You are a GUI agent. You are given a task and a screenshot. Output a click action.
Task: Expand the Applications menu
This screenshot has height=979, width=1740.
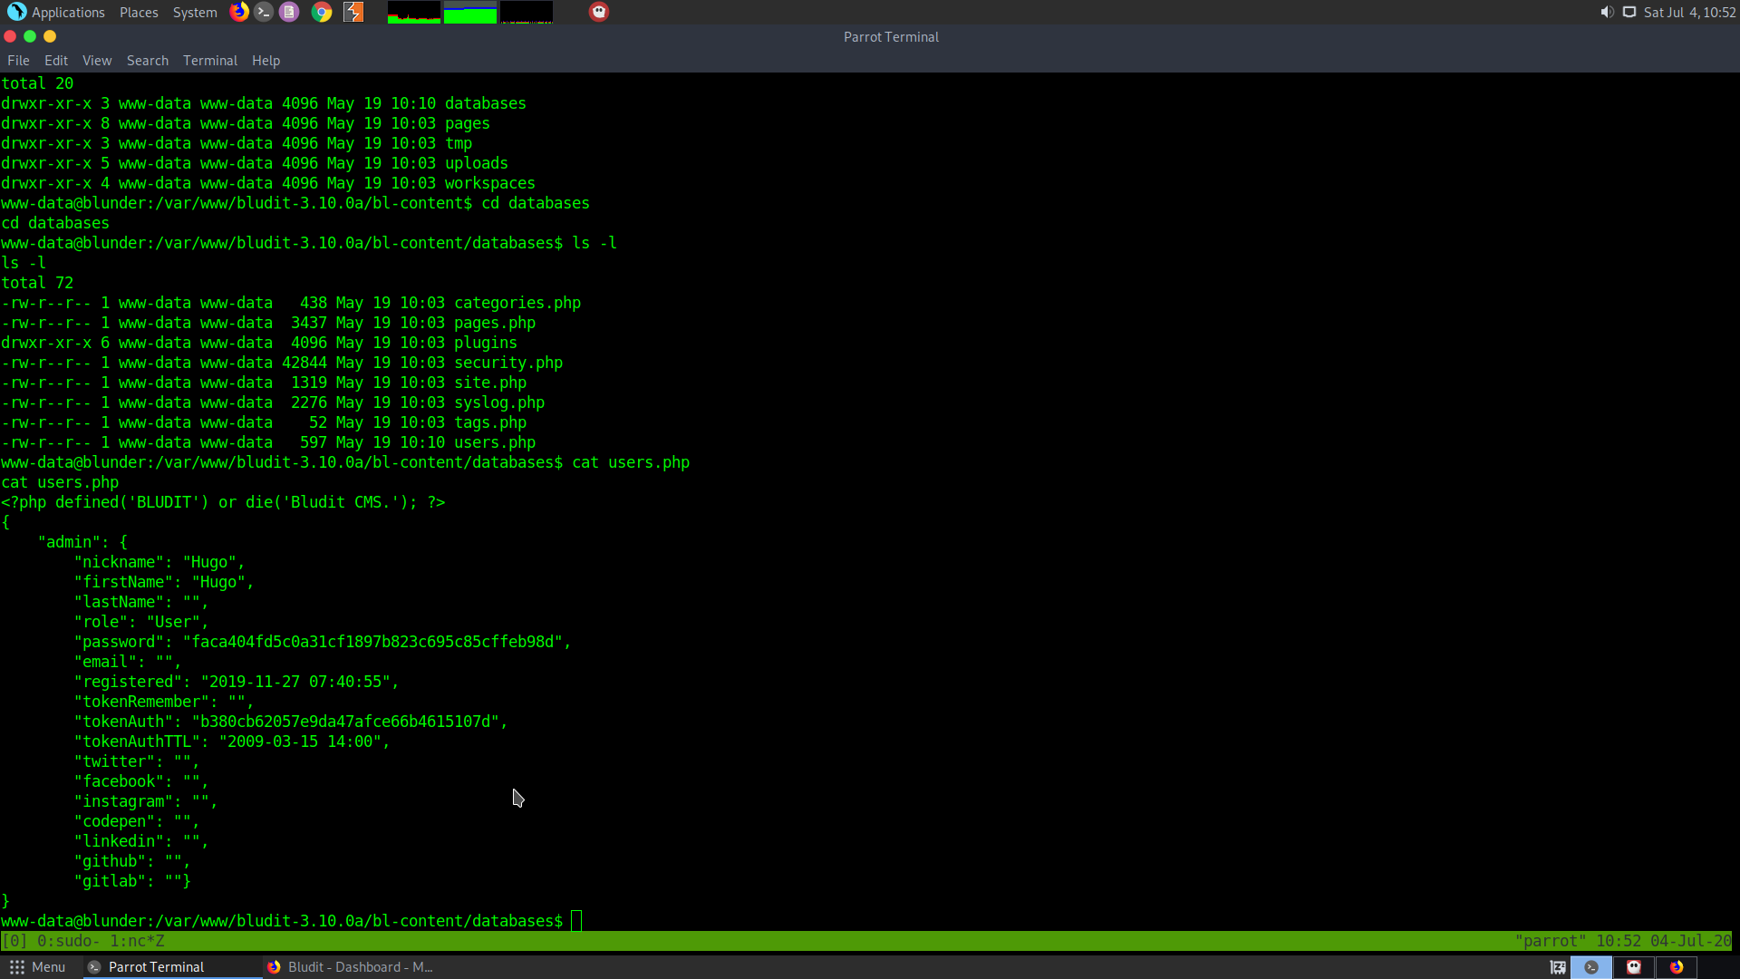coord(57,12)
